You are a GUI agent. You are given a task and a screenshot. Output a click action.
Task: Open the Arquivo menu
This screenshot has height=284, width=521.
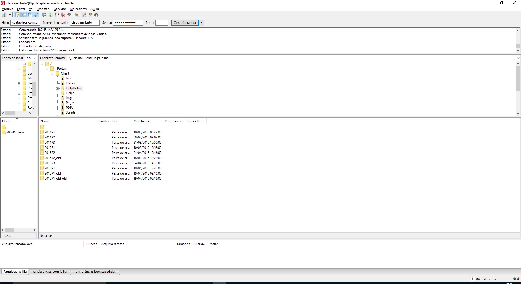pyautogui.click(x=8, y=9)
